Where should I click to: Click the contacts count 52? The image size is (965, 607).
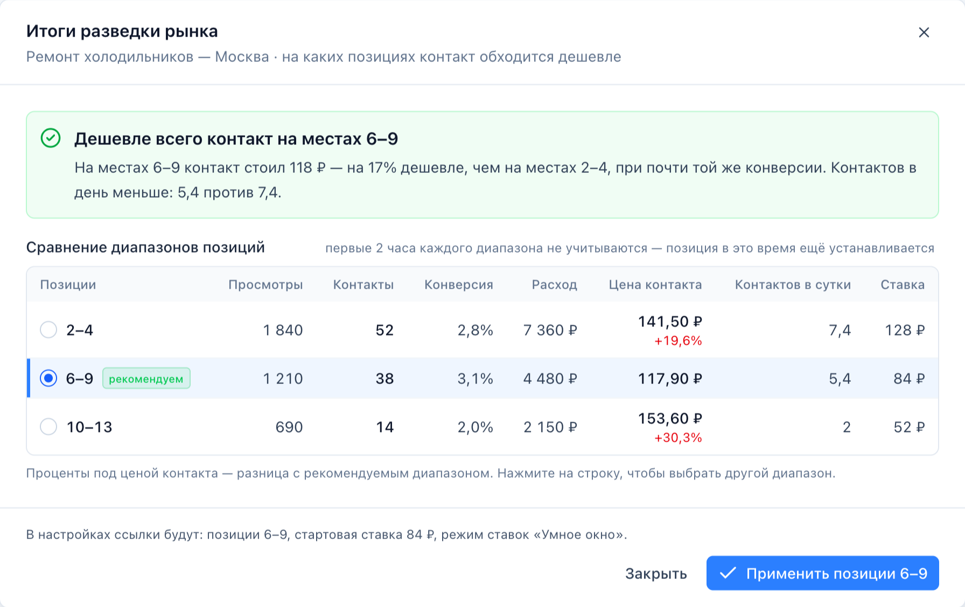[384, 330]
